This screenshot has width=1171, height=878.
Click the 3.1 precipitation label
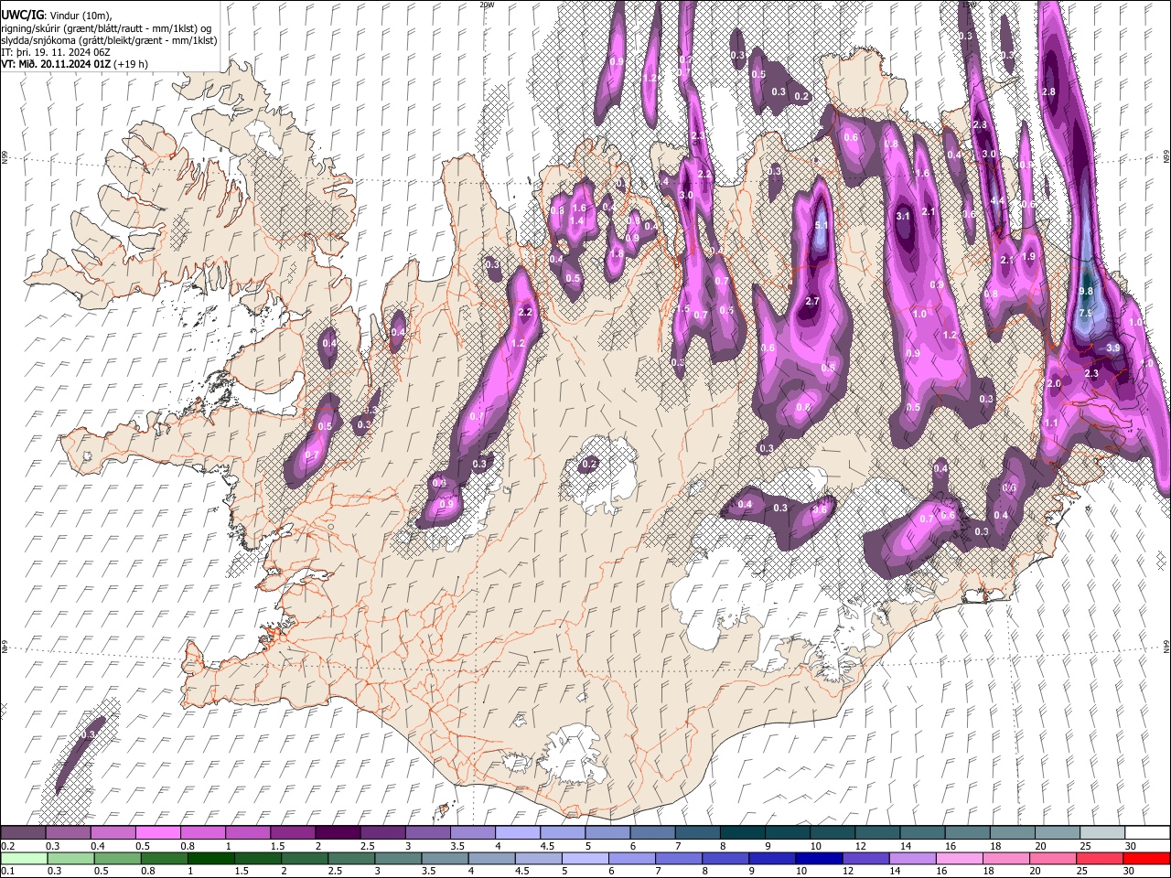click(903, 217)
